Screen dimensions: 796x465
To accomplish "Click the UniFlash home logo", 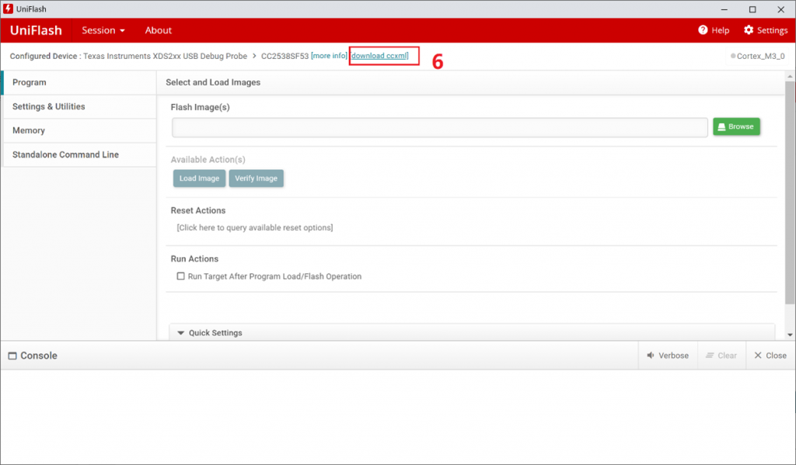I will click(x=36, y=30).
